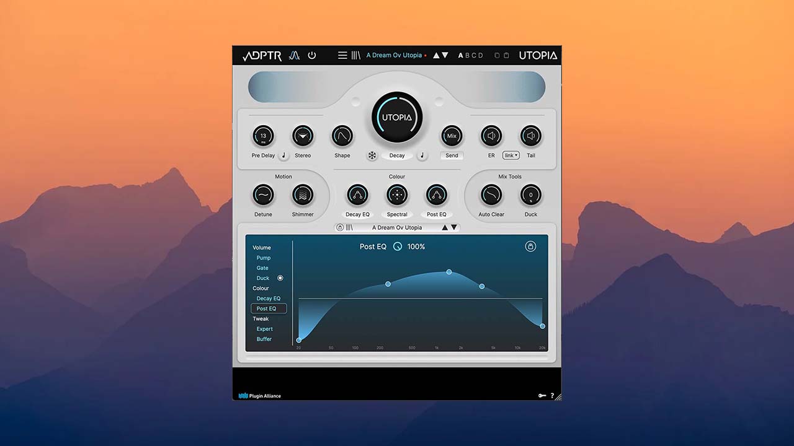Screen dimensions: 794x446
Task: Open plugin activation via the key icon
Action: [x=542, y=395]
